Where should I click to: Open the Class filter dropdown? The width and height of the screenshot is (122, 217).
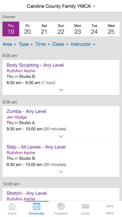coord(60,44)
